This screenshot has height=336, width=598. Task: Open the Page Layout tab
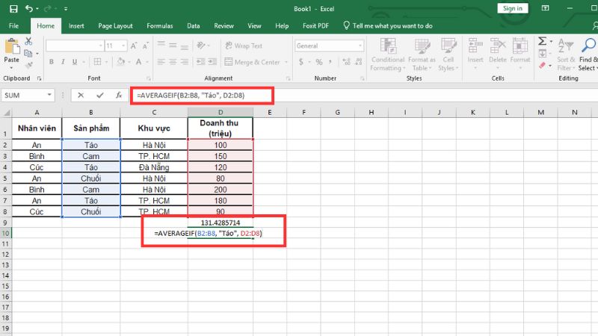tap(115, 25)
